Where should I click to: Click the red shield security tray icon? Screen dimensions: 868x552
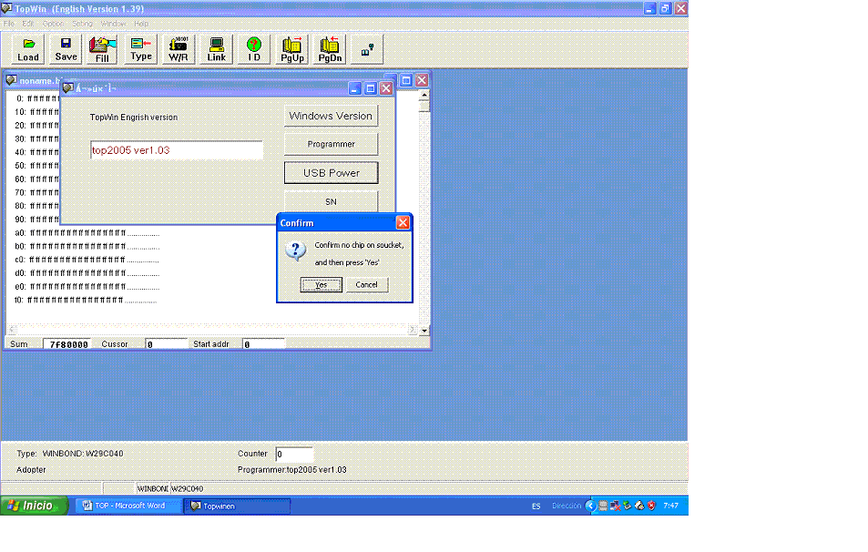(651, 506)
